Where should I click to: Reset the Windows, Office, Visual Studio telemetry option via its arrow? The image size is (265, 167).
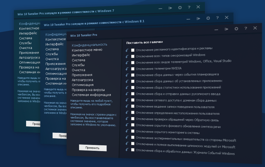click(x=127, y=63)
